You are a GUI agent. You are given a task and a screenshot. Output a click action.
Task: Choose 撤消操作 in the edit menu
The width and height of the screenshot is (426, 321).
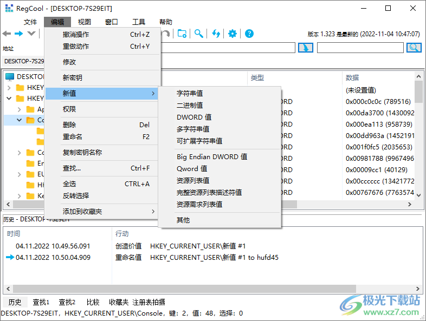point(102,35)
